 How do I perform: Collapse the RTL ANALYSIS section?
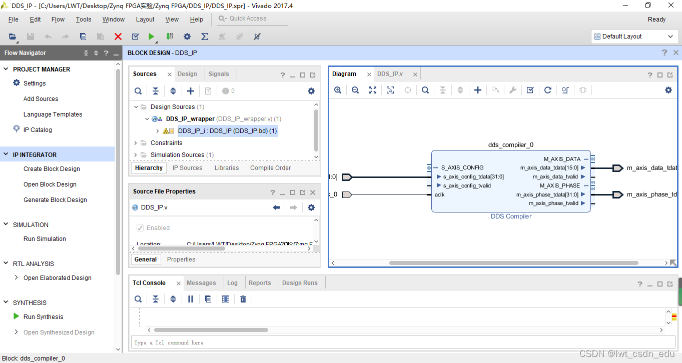point(6,264)
